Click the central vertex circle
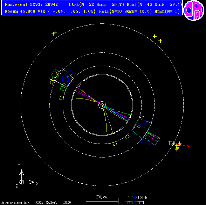The height and width of the screenshot is (205, 206). [x=102, y=105]
